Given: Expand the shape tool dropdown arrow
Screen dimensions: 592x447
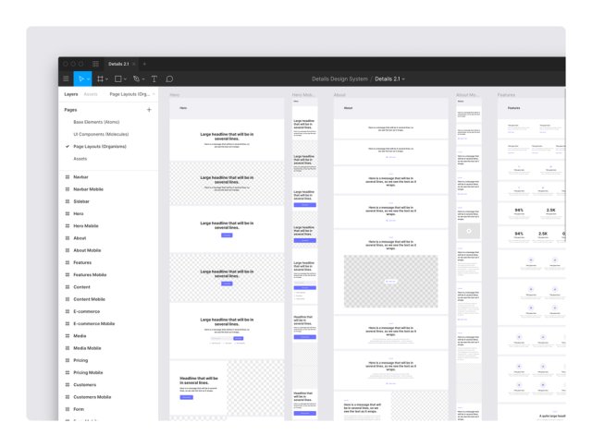Looking at the screenshot, I should click(x=125, y=79).
